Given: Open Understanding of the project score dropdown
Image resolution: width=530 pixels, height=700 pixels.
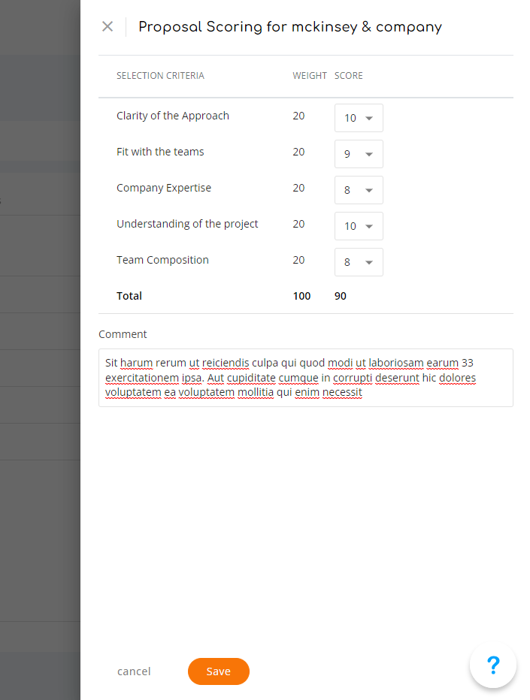Looking at the screenshot, I should [359, 226].
